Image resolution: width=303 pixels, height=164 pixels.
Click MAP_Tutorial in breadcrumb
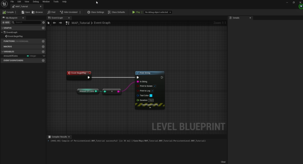pos(81,23)
